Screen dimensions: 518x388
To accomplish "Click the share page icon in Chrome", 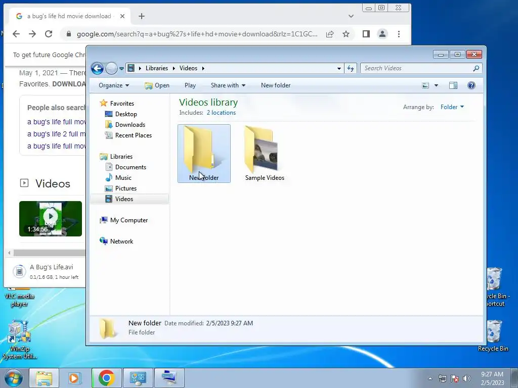I will [x=330, y=34].
